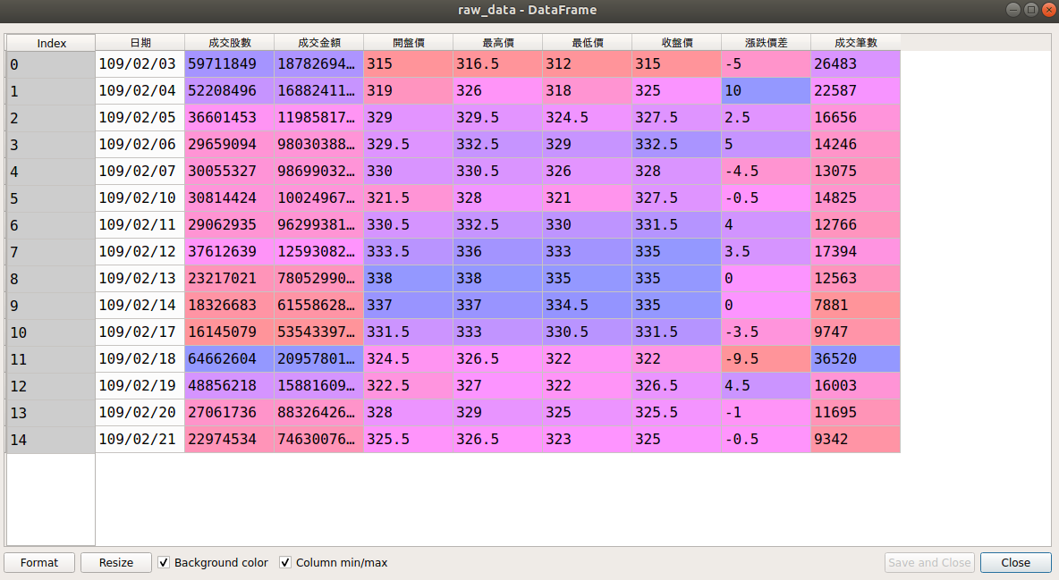Select the 成交筆數 cell showing 36520
The width and height of the screenshot is (1059, 580).
(856, 359)
